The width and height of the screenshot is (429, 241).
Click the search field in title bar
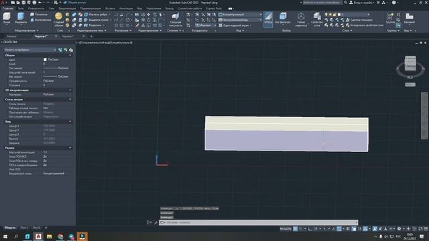click(x=322, y=3)
